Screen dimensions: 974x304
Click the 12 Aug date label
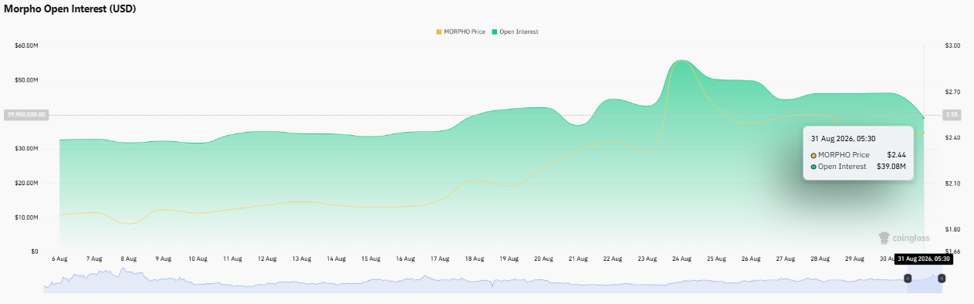tap(267, 258)
